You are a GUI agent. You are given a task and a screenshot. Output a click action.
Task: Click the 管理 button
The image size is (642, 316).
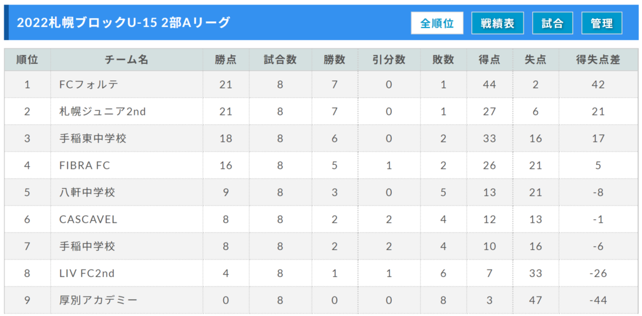(601, 23)
